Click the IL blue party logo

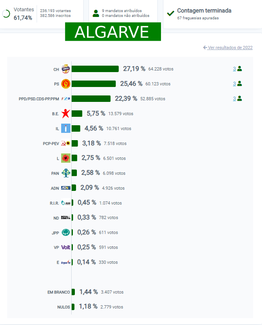(x=66, y=128)
